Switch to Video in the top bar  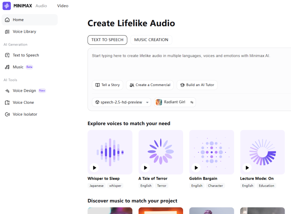click(x=63, y=6)
